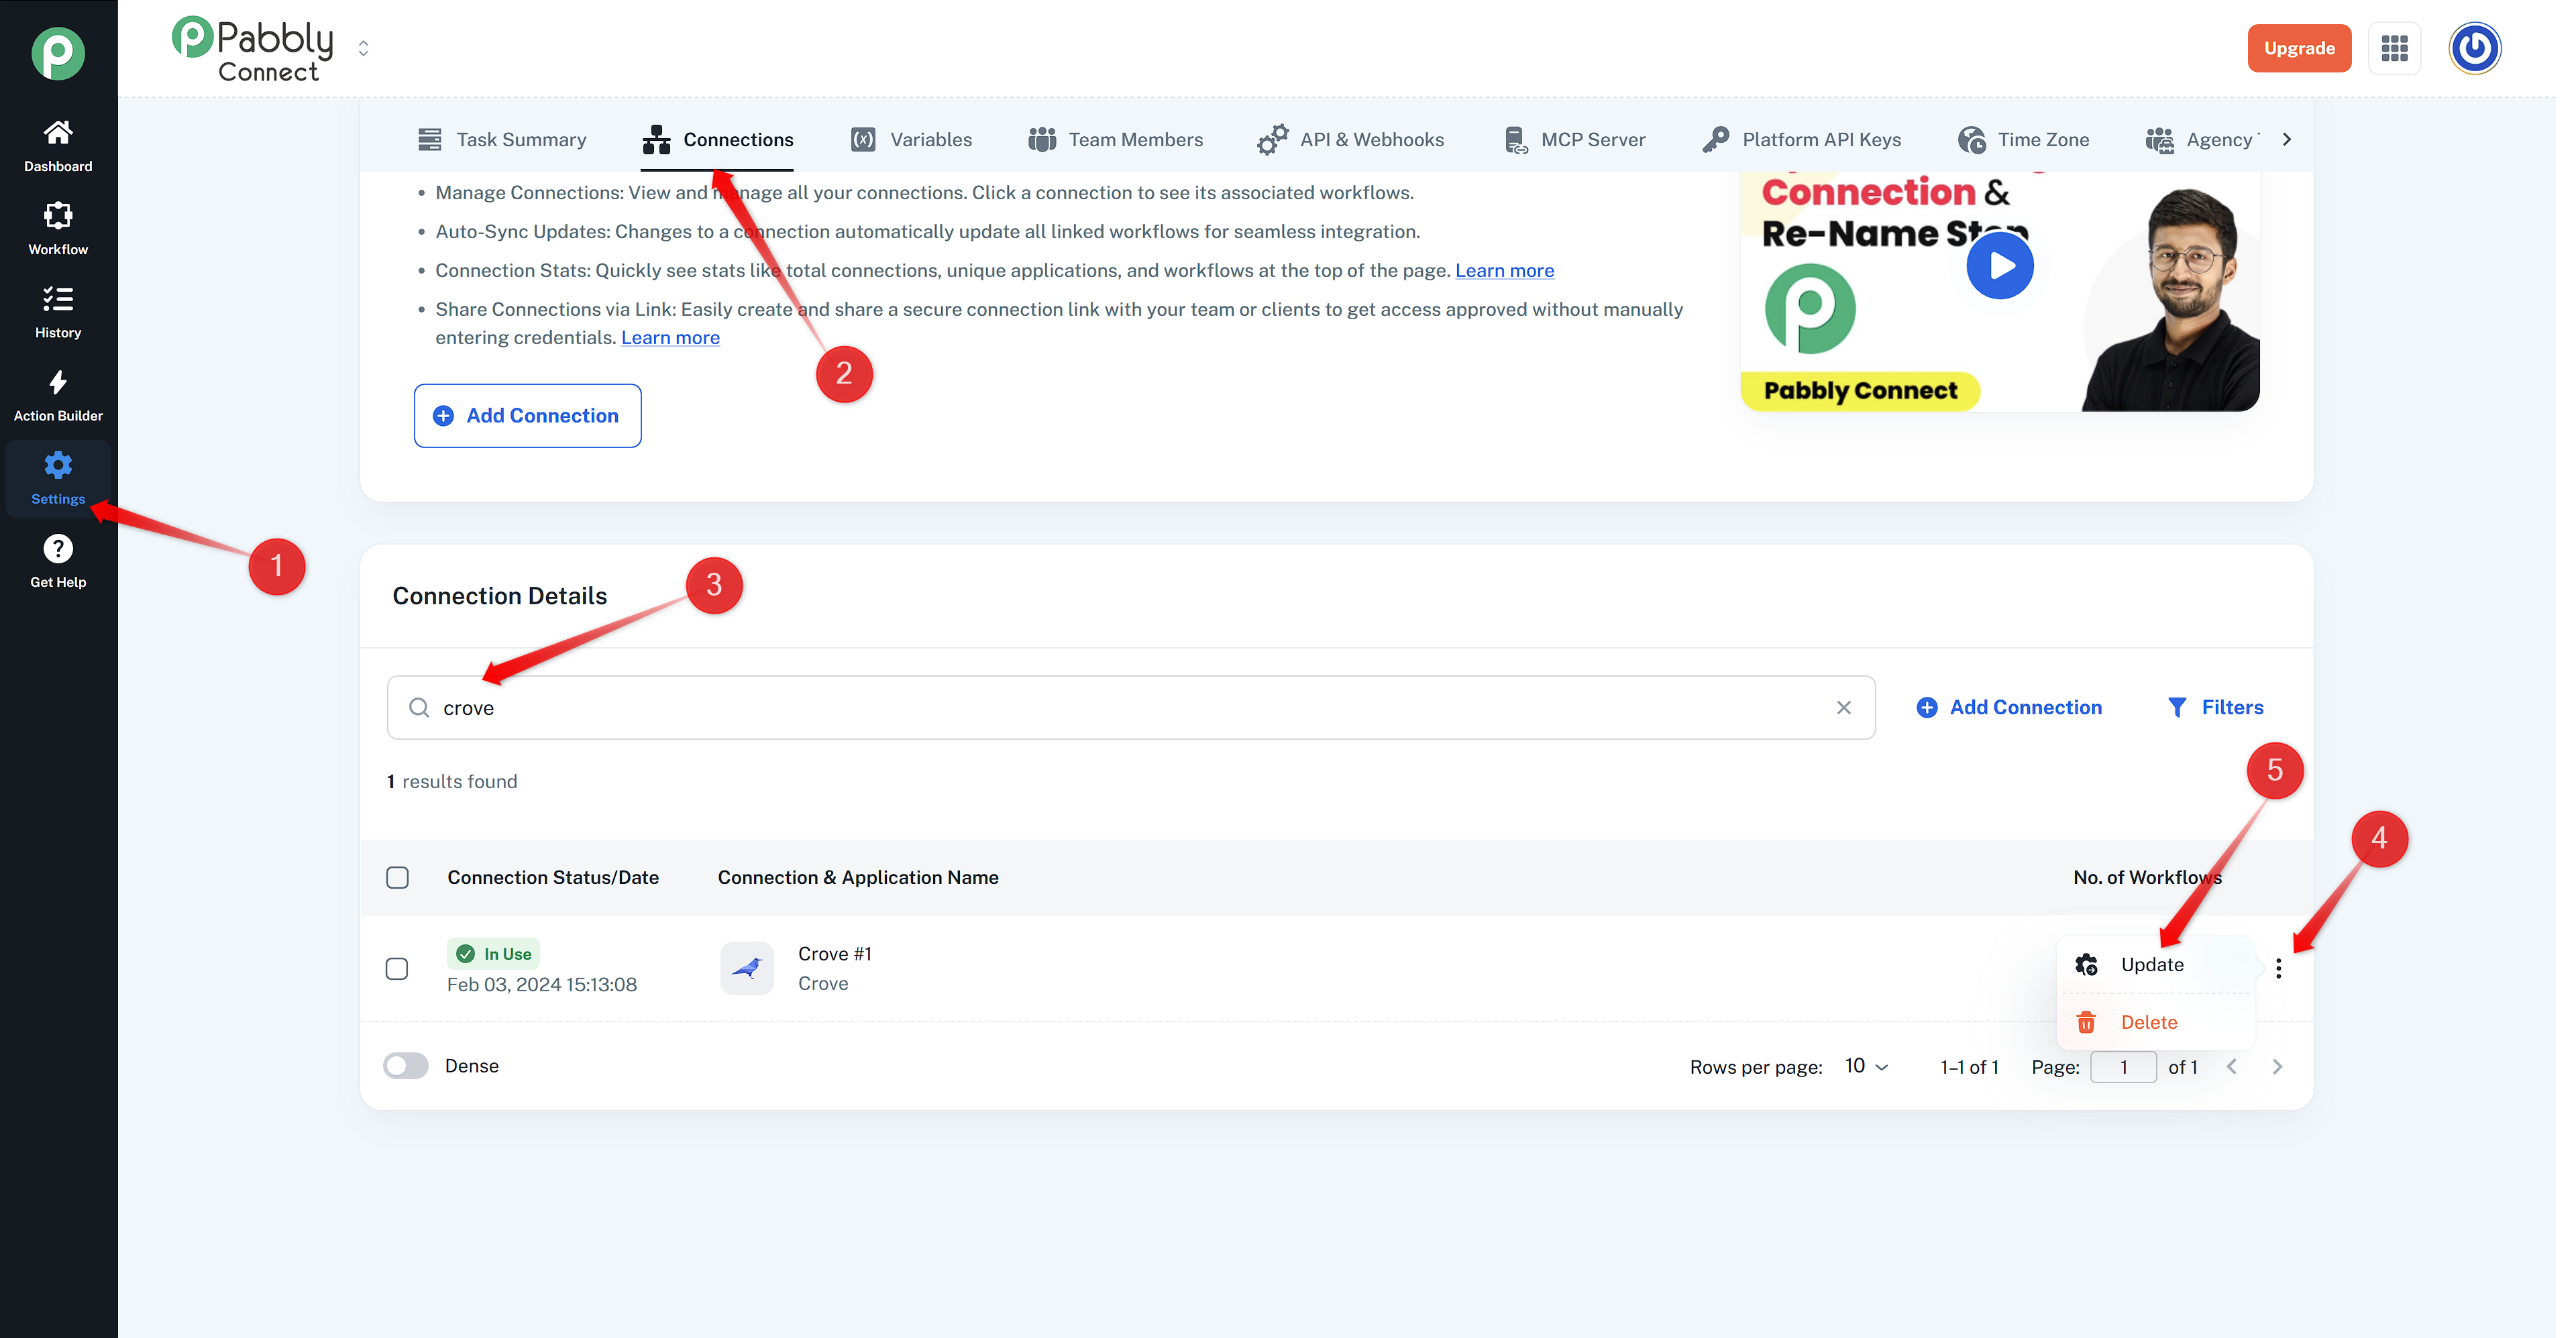
Task: Open the Dashboard home icon in sidebar
Action: (x=58, y=132)
